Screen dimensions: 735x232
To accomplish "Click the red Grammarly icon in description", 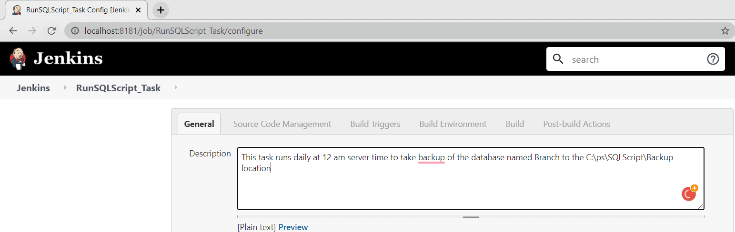I will pyautogui.click(x=689, y=193).
